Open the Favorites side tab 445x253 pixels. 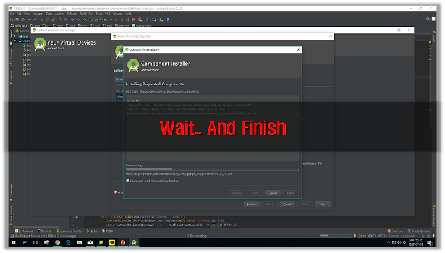coord(11,192)
